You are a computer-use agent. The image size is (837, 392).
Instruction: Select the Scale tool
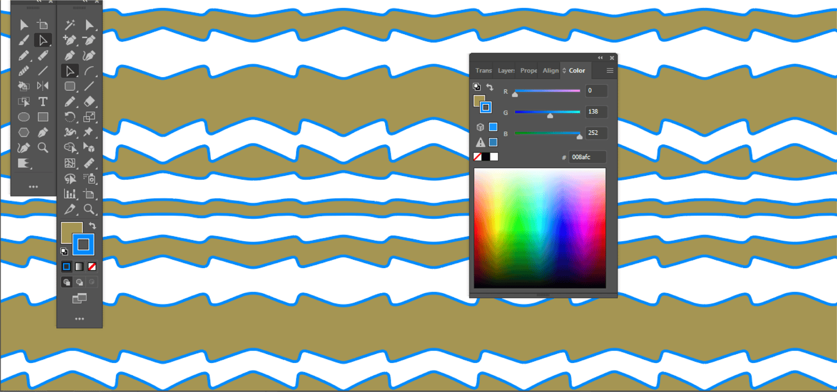tap(89, 117)
